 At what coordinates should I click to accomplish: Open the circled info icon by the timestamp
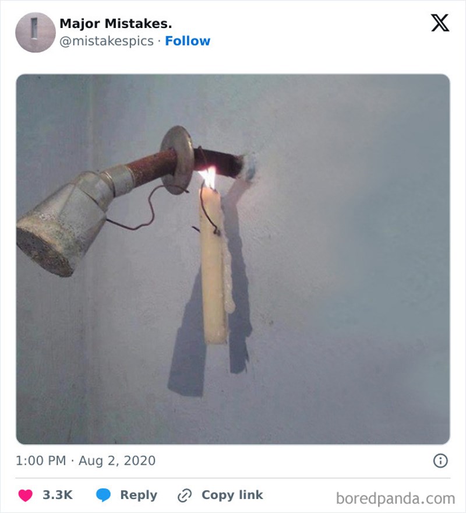point(440,461)
